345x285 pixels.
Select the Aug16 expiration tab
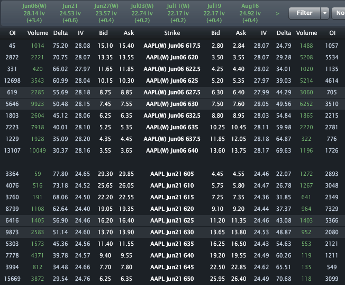(250, 13)
